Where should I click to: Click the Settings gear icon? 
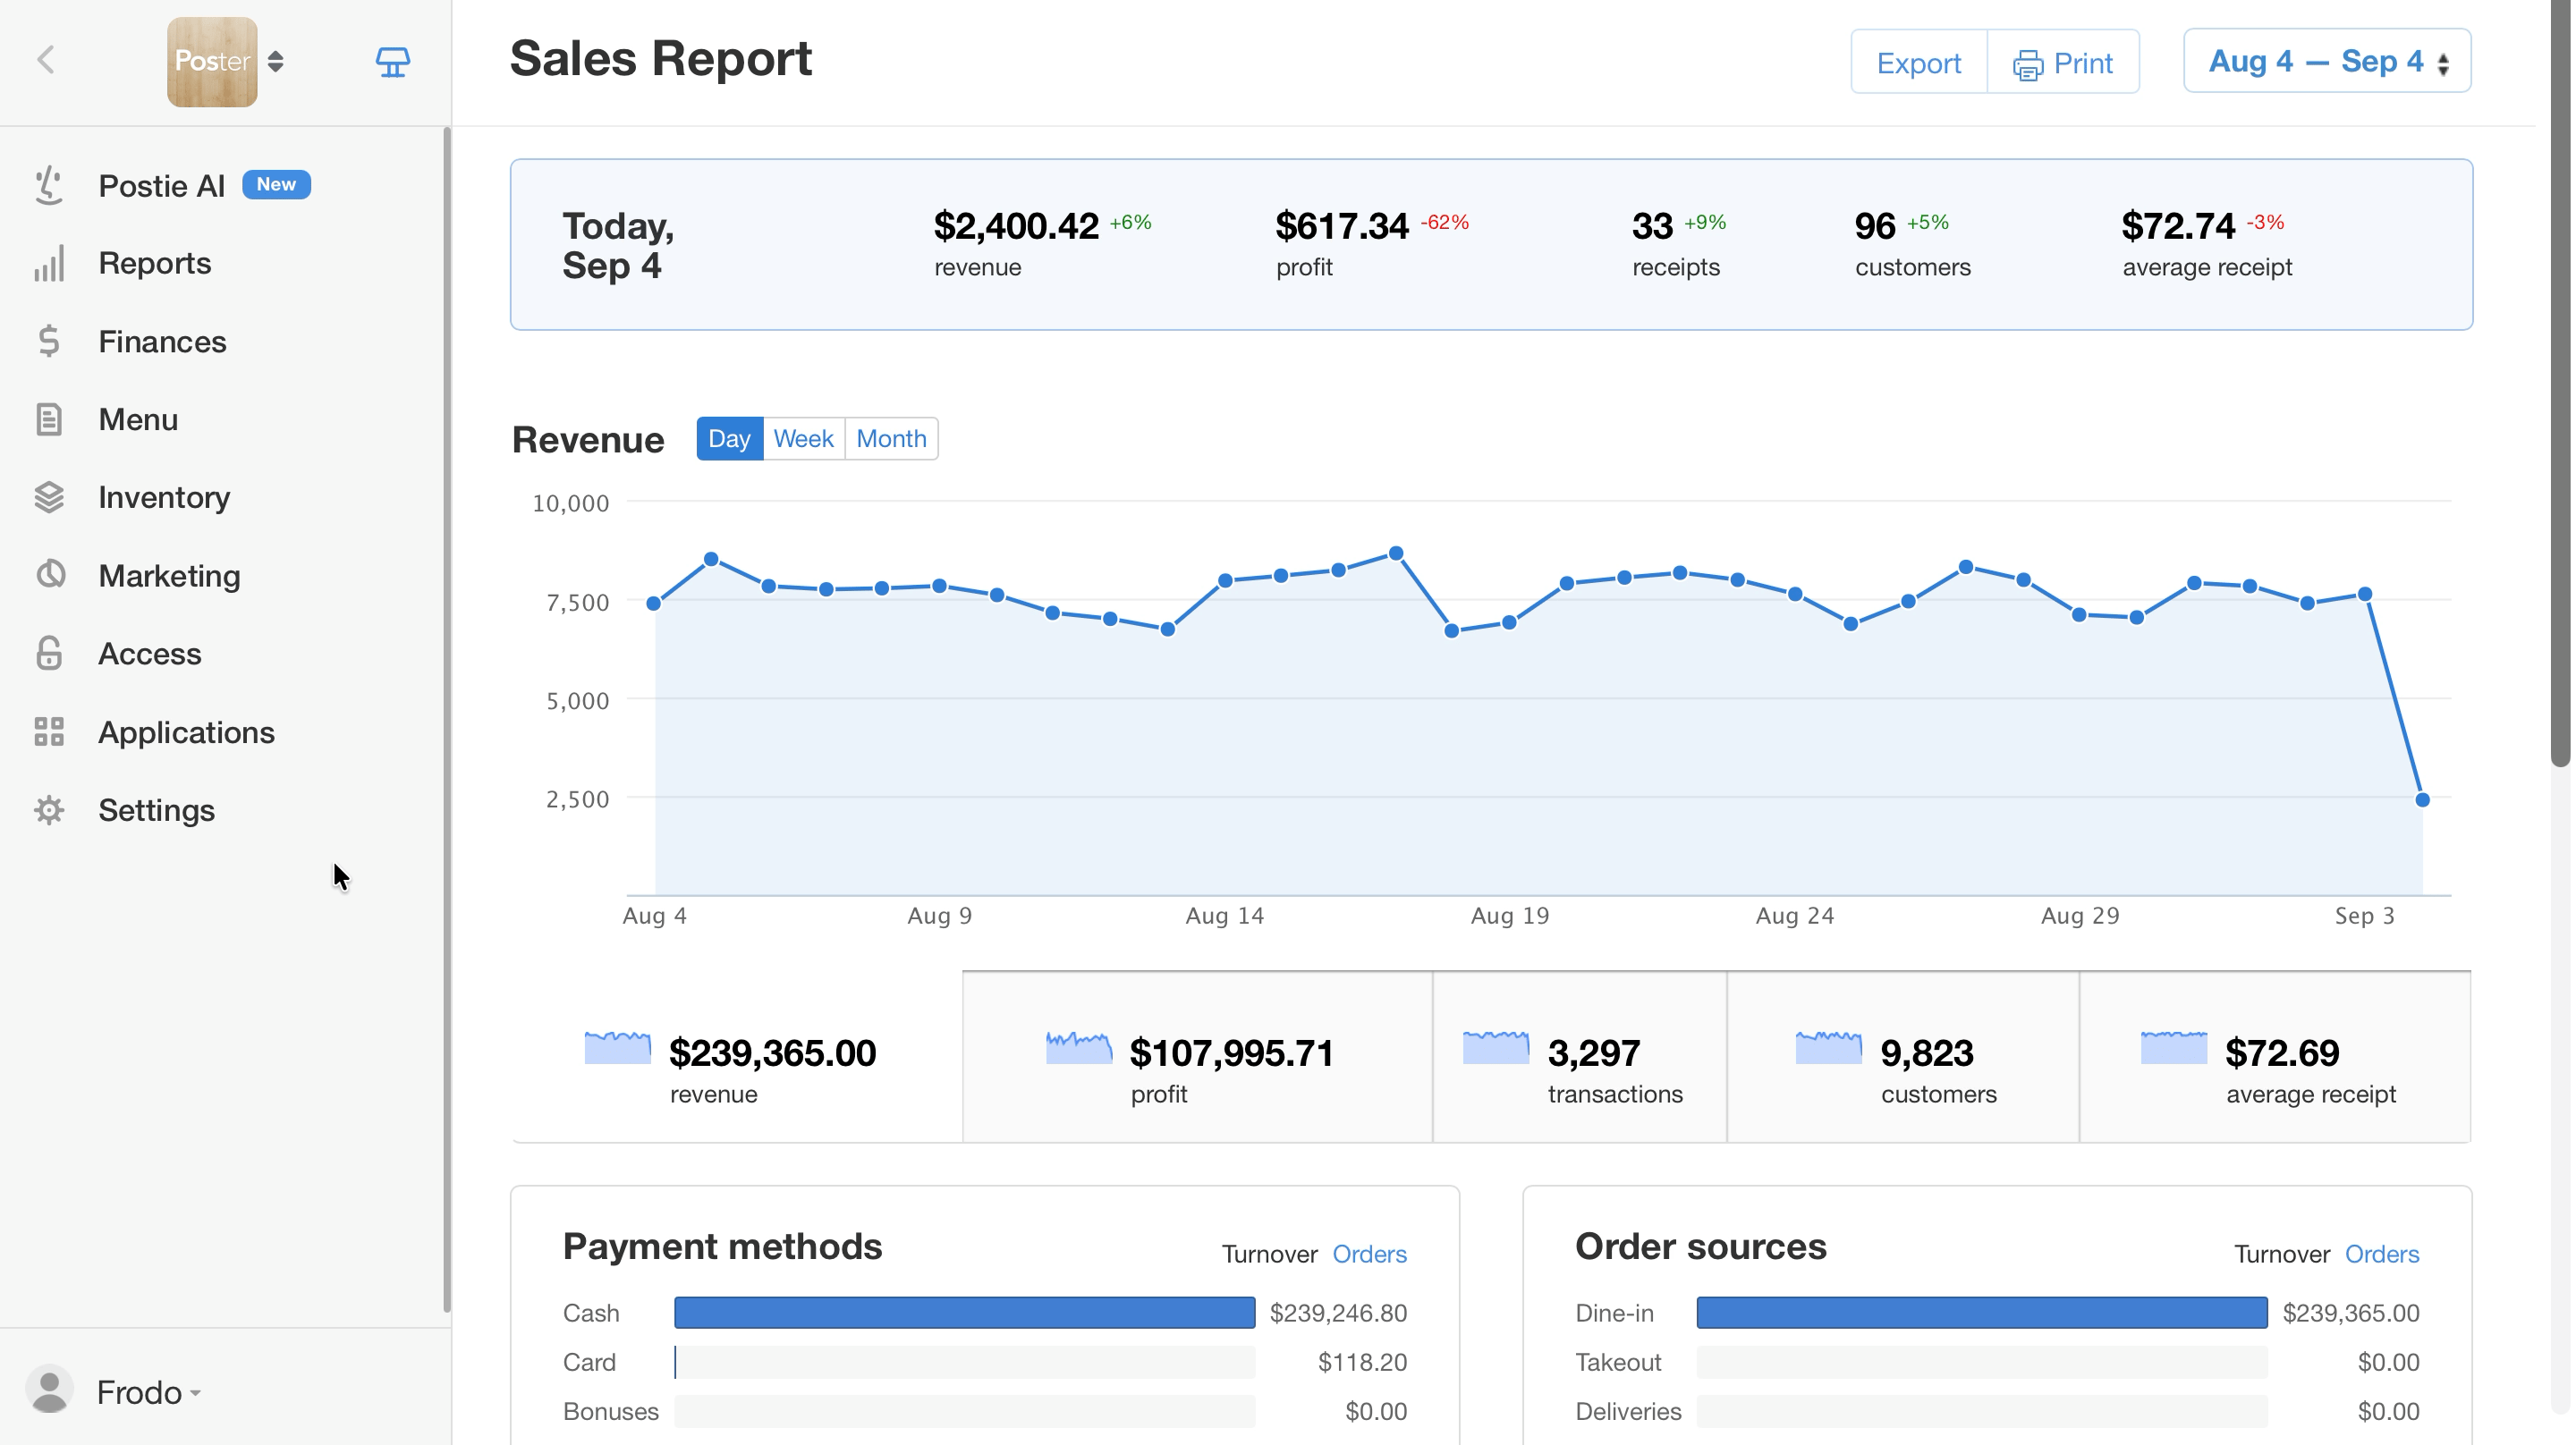[x=49, y=810]
